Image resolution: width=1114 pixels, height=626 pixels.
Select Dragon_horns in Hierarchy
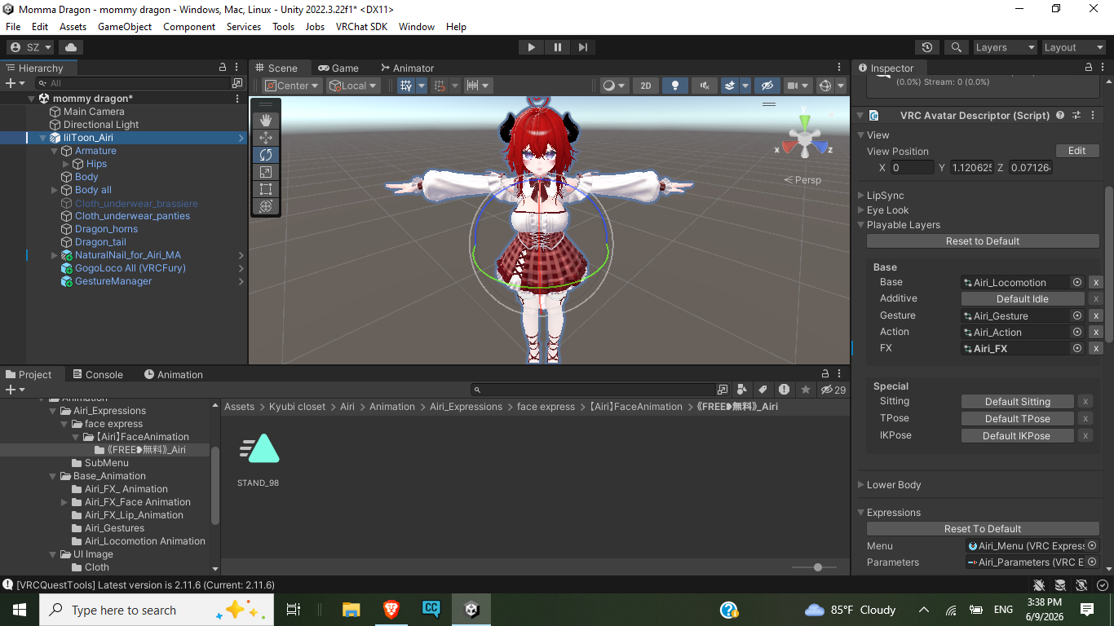click(x=106, y=229)
